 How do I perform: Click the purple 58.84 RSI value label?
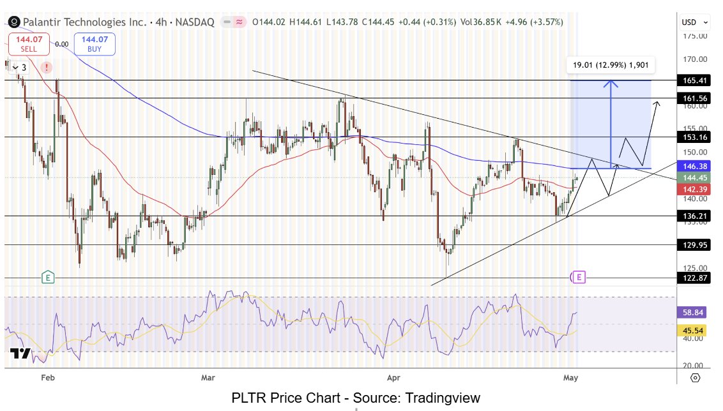692,312
